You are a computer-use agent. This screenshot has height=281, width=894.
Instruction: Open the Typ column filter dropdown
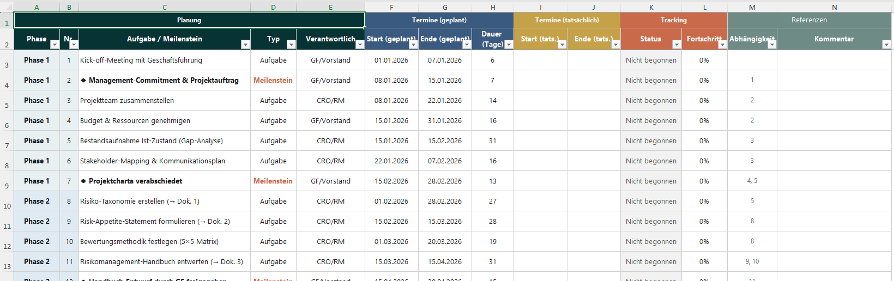291,45
